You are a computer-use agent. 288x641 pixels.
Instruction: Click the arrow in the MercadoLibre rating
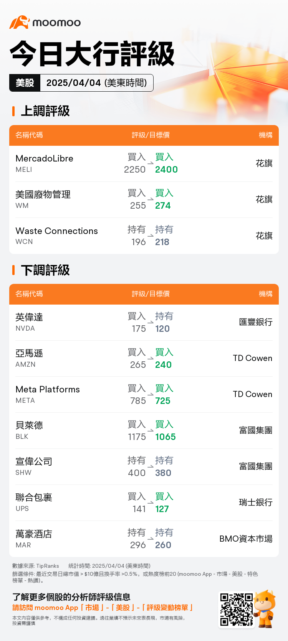coord(150,163)
